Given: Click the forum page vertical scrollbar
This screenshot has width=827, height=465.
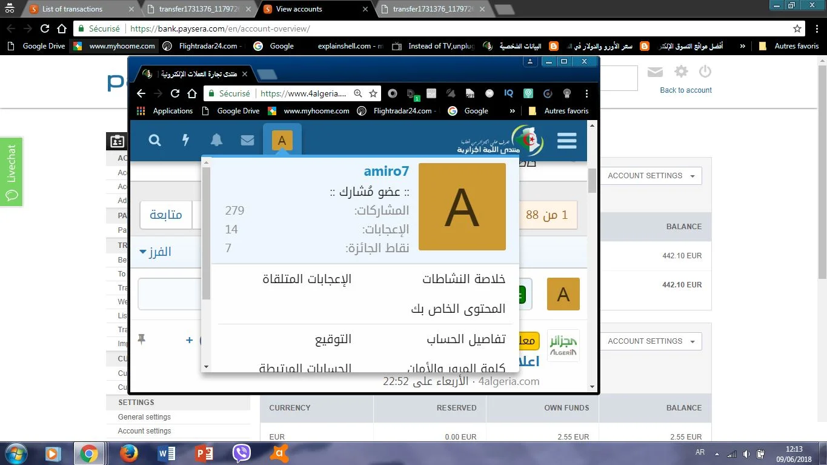Looking at the screenshot, I should point(592,243).
